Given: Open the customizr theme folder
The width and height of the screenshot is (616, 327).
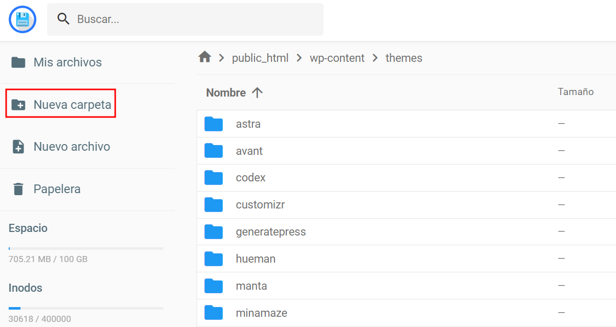Looking at the screenshot, I should click(260, 204).
